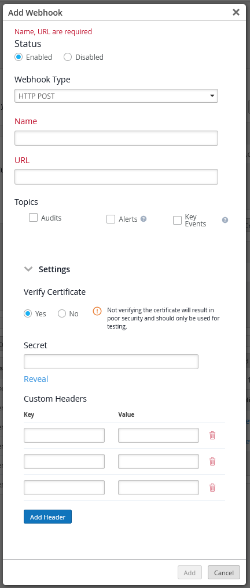Viewport: 250px width, 588px height.
Task: Click the help icon next to Alerts
Action: tap(144, 219)
